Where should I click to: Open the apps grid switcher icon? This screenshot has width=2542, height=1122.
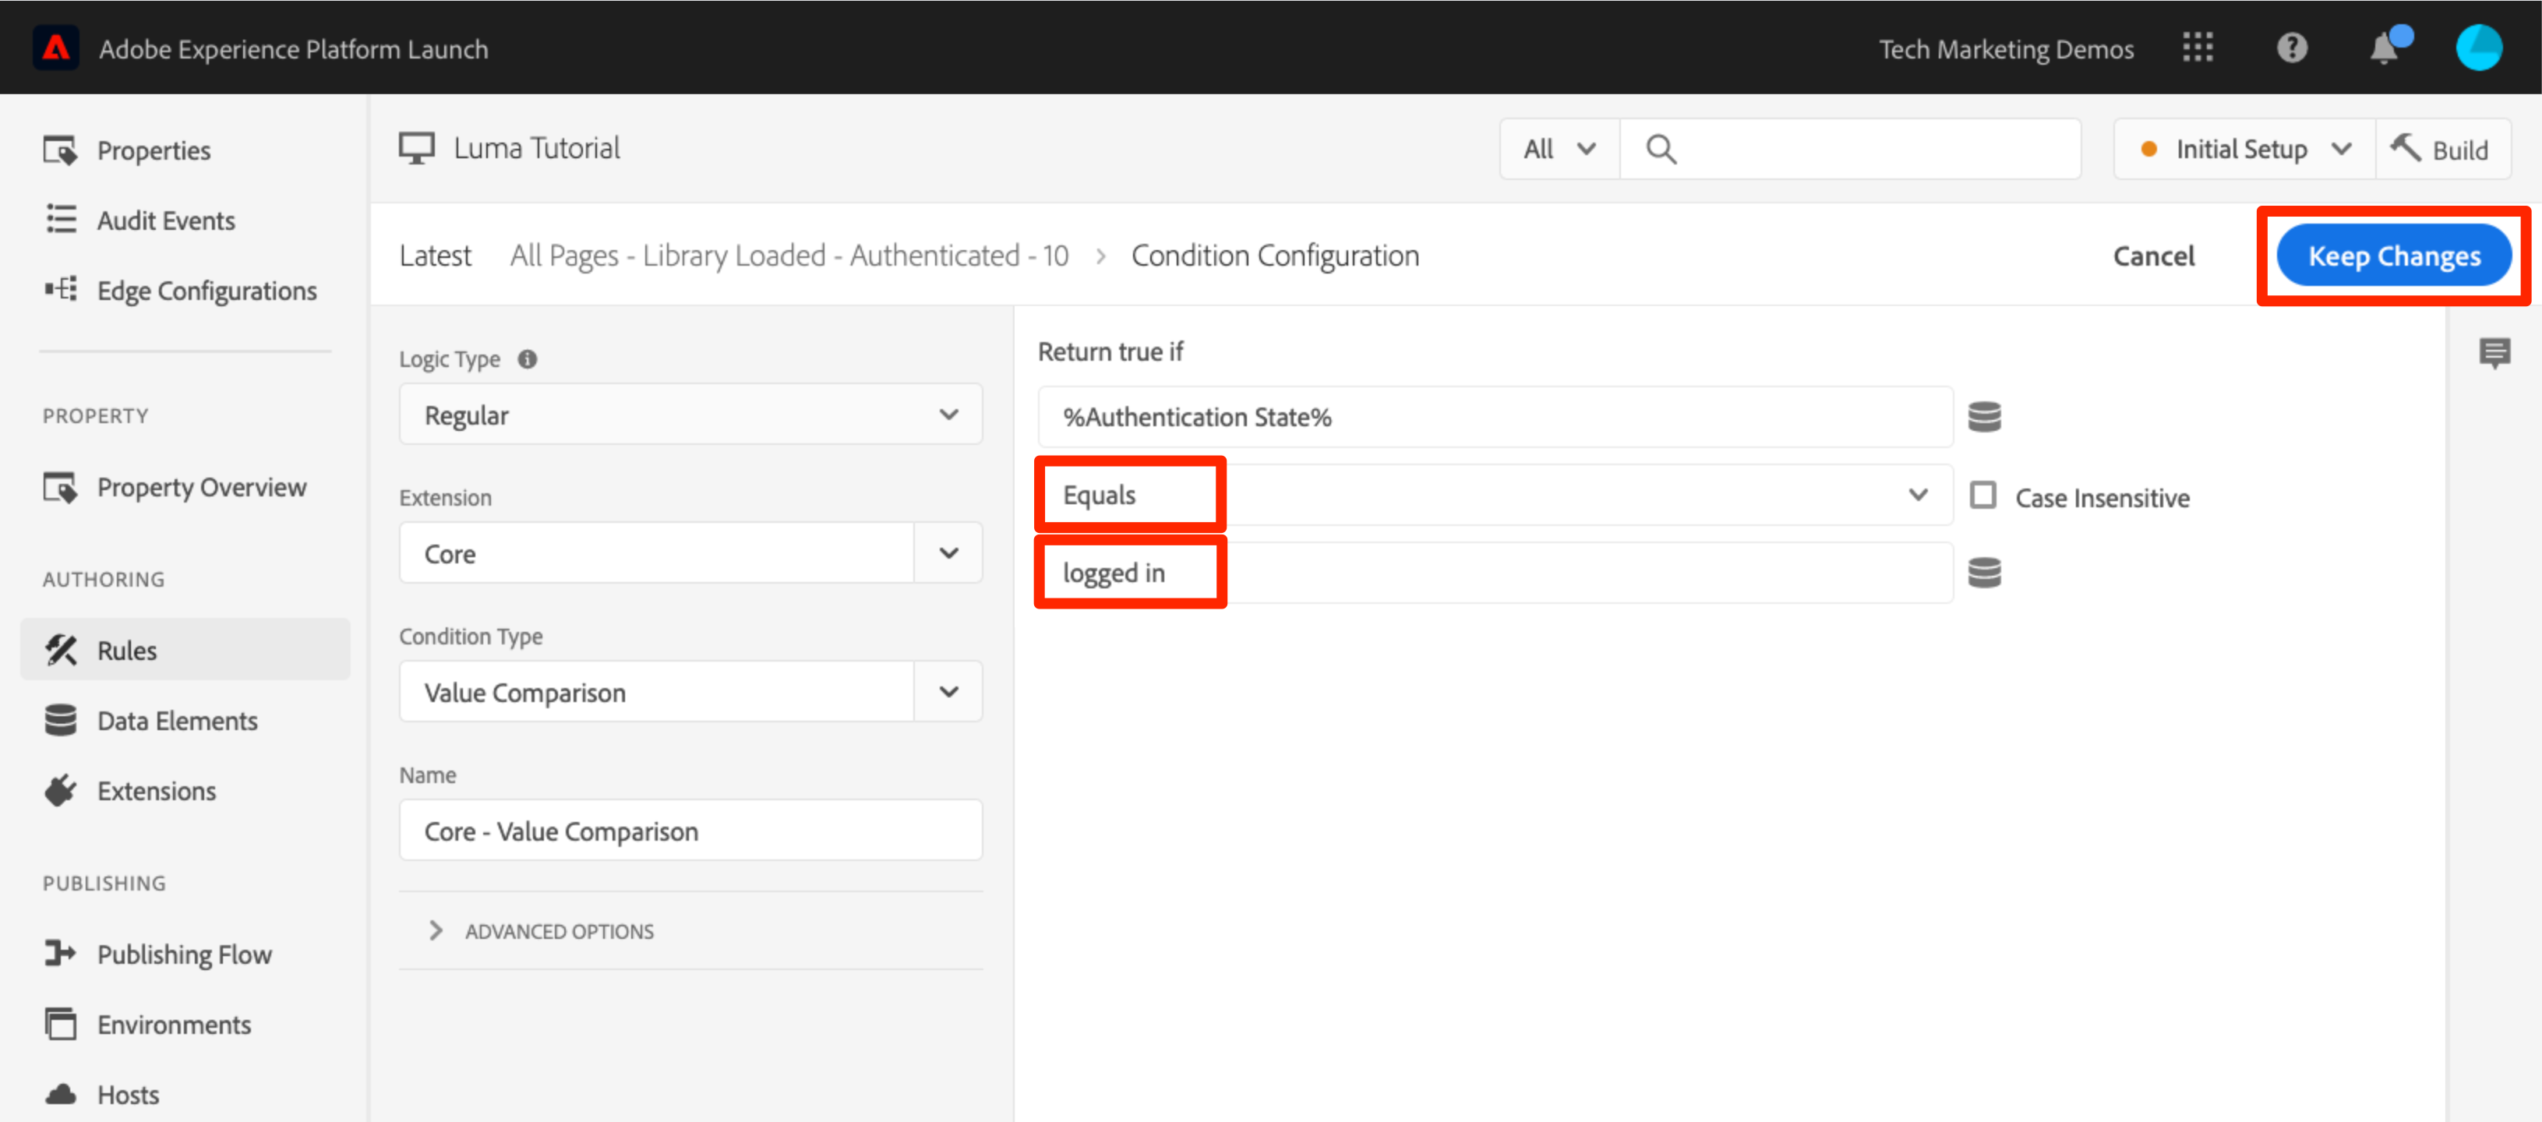point(2197,48)
